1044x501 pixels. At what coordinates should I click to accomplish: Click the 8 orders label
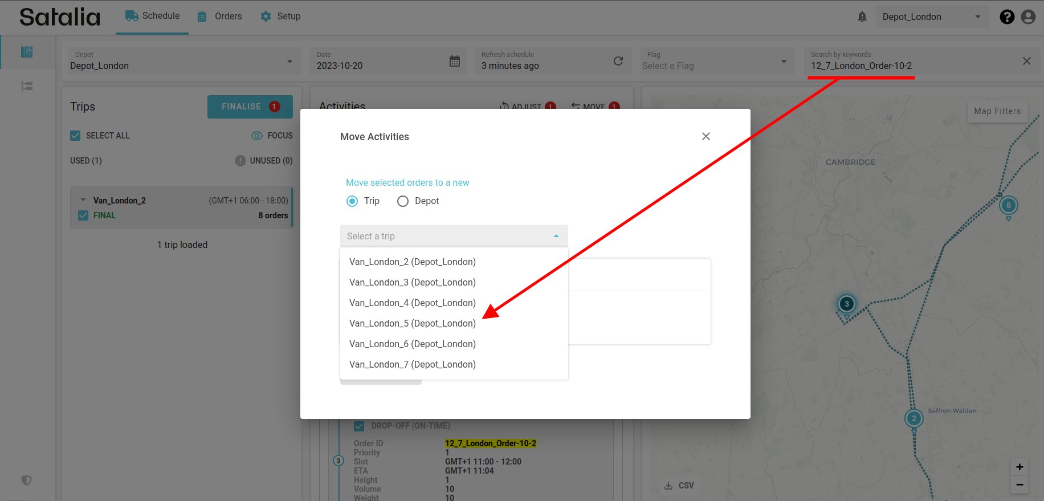click(273, 215)
